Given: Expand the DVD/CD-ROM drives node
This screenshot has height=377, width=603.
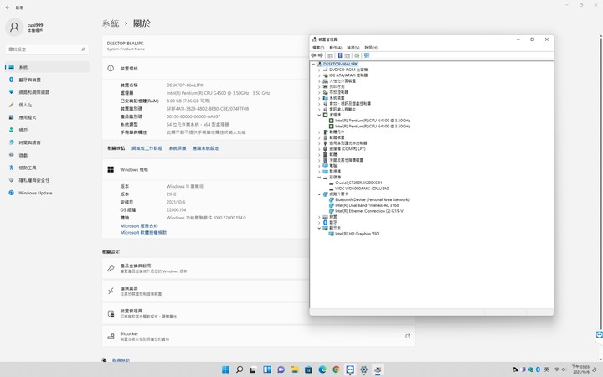Looking at the screenshot, I should pyautogui.click(x=319, y=70).
